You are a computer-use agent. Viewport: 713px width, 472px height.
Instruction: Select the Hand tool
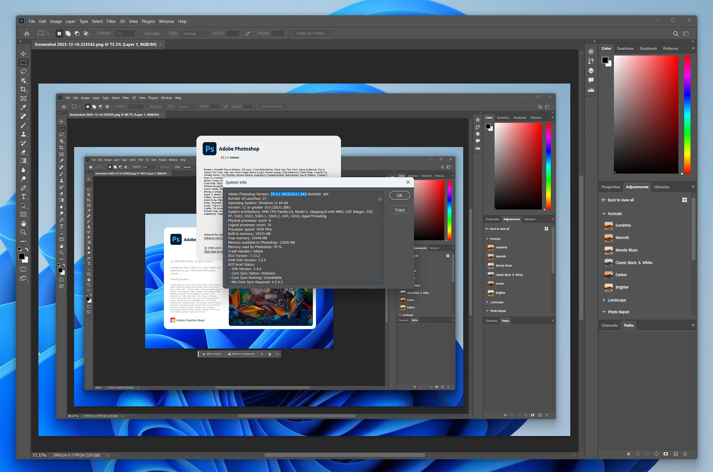[23, 224]
